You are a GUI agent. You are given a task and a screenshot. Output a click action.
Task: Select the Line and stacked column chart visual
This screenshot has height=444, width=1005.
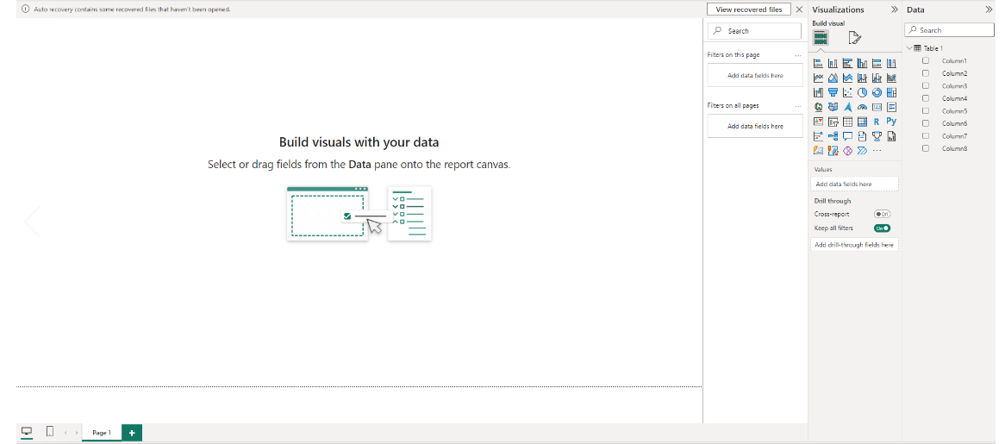click(x=862, y=78)
